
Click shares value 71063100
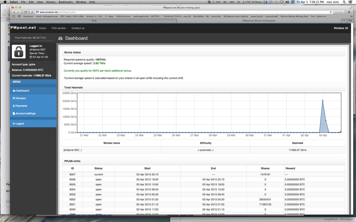coord(265,205)
